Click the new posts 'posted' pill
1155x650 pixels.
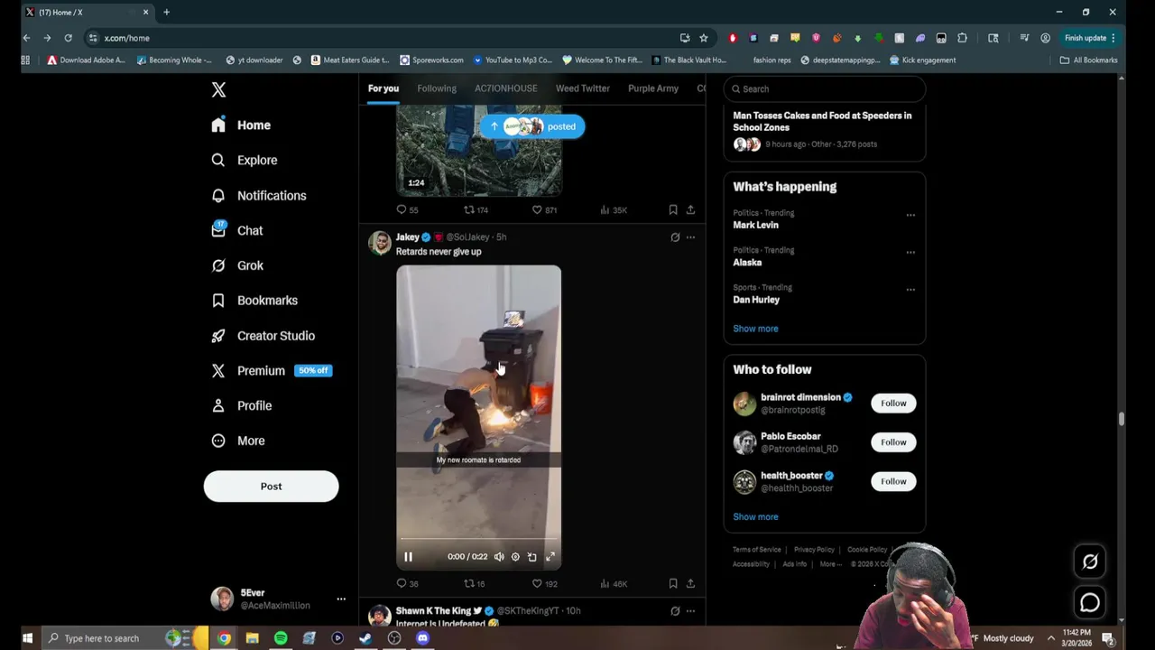pos(532,126)
